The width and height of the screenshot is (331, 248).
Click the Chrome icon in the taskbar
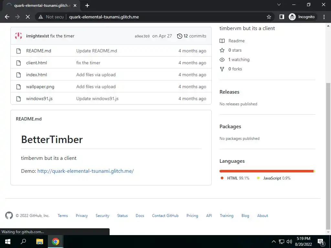pyautogui.click(x=56, y=242)
